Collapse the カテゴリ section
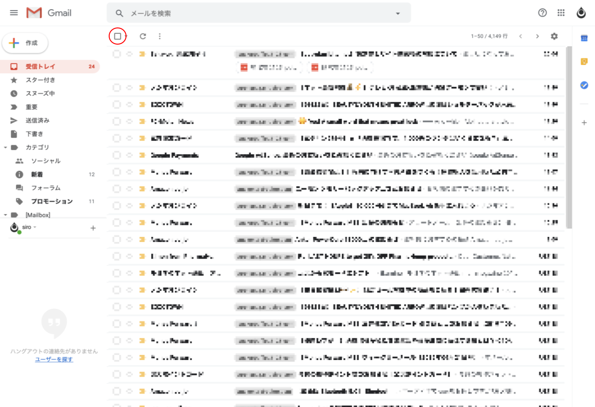The height and width of the screenshot is (407, 595). click(6, 147)
